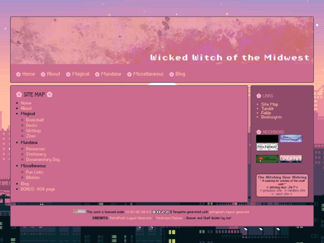Click the flower icon beside Blog in navbar

click(172, 74)
